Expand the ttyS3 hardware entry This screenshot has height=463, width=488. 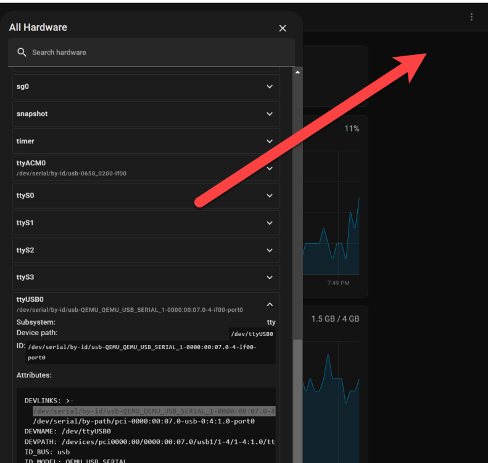pyautogui.click(x=146, y=277)
